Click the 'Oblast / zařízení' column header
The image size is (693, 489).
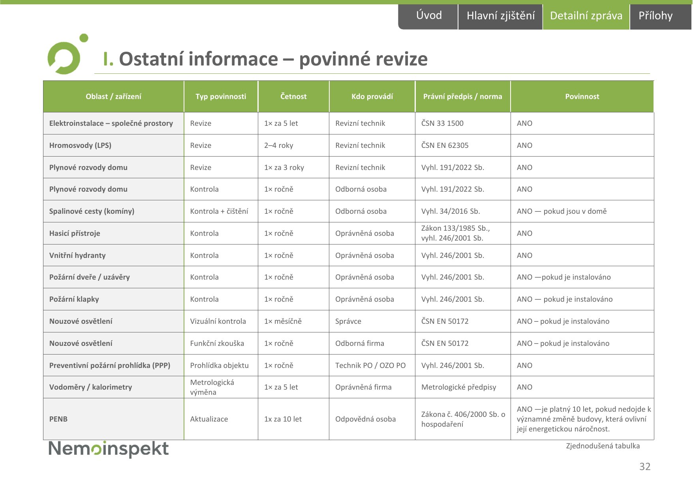(113, 97)
